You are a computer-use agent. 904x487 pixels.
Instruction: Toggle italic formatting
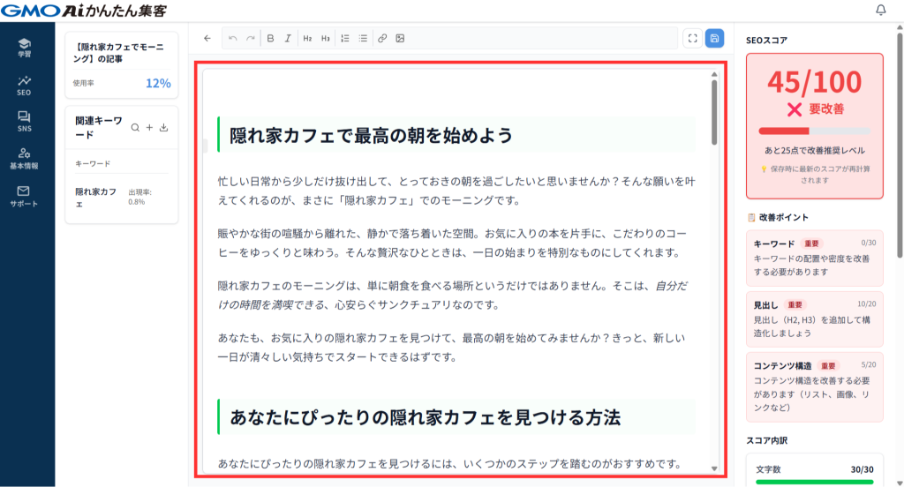[x=288, y=38]
